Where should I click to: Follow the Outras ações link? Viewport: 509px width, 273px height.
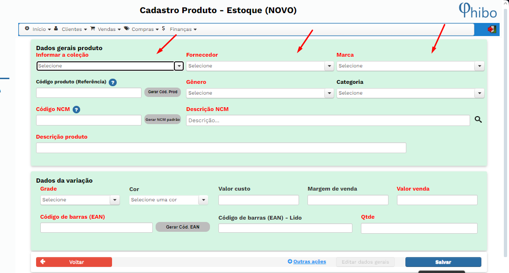[x=309, y=262]
